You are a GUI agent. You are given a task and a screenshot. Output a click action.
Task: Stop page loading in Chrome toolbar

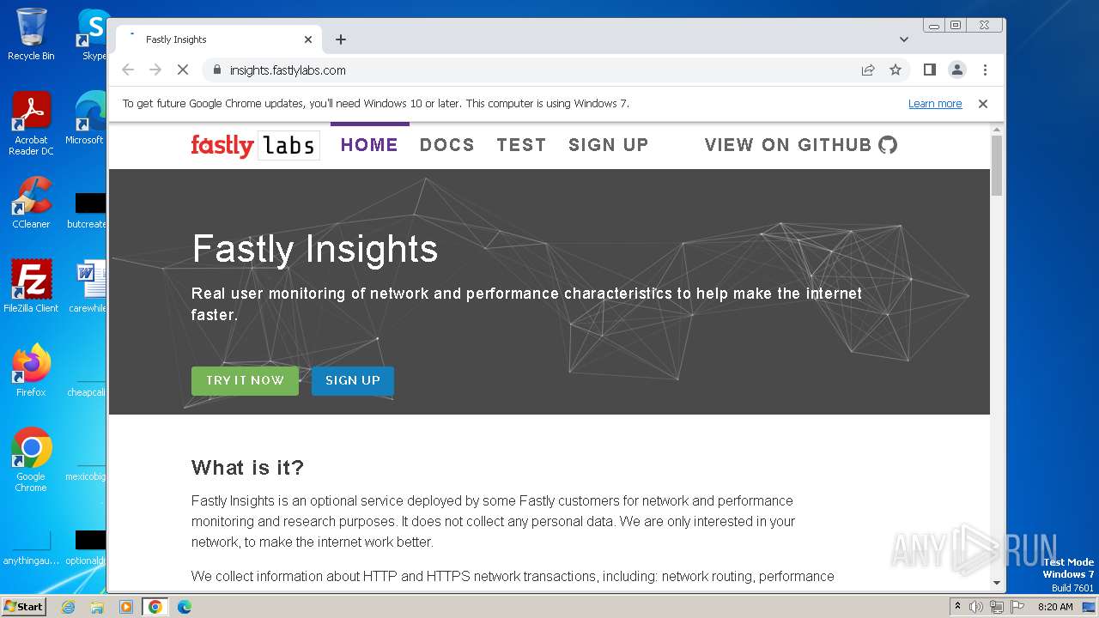point(183,70)
